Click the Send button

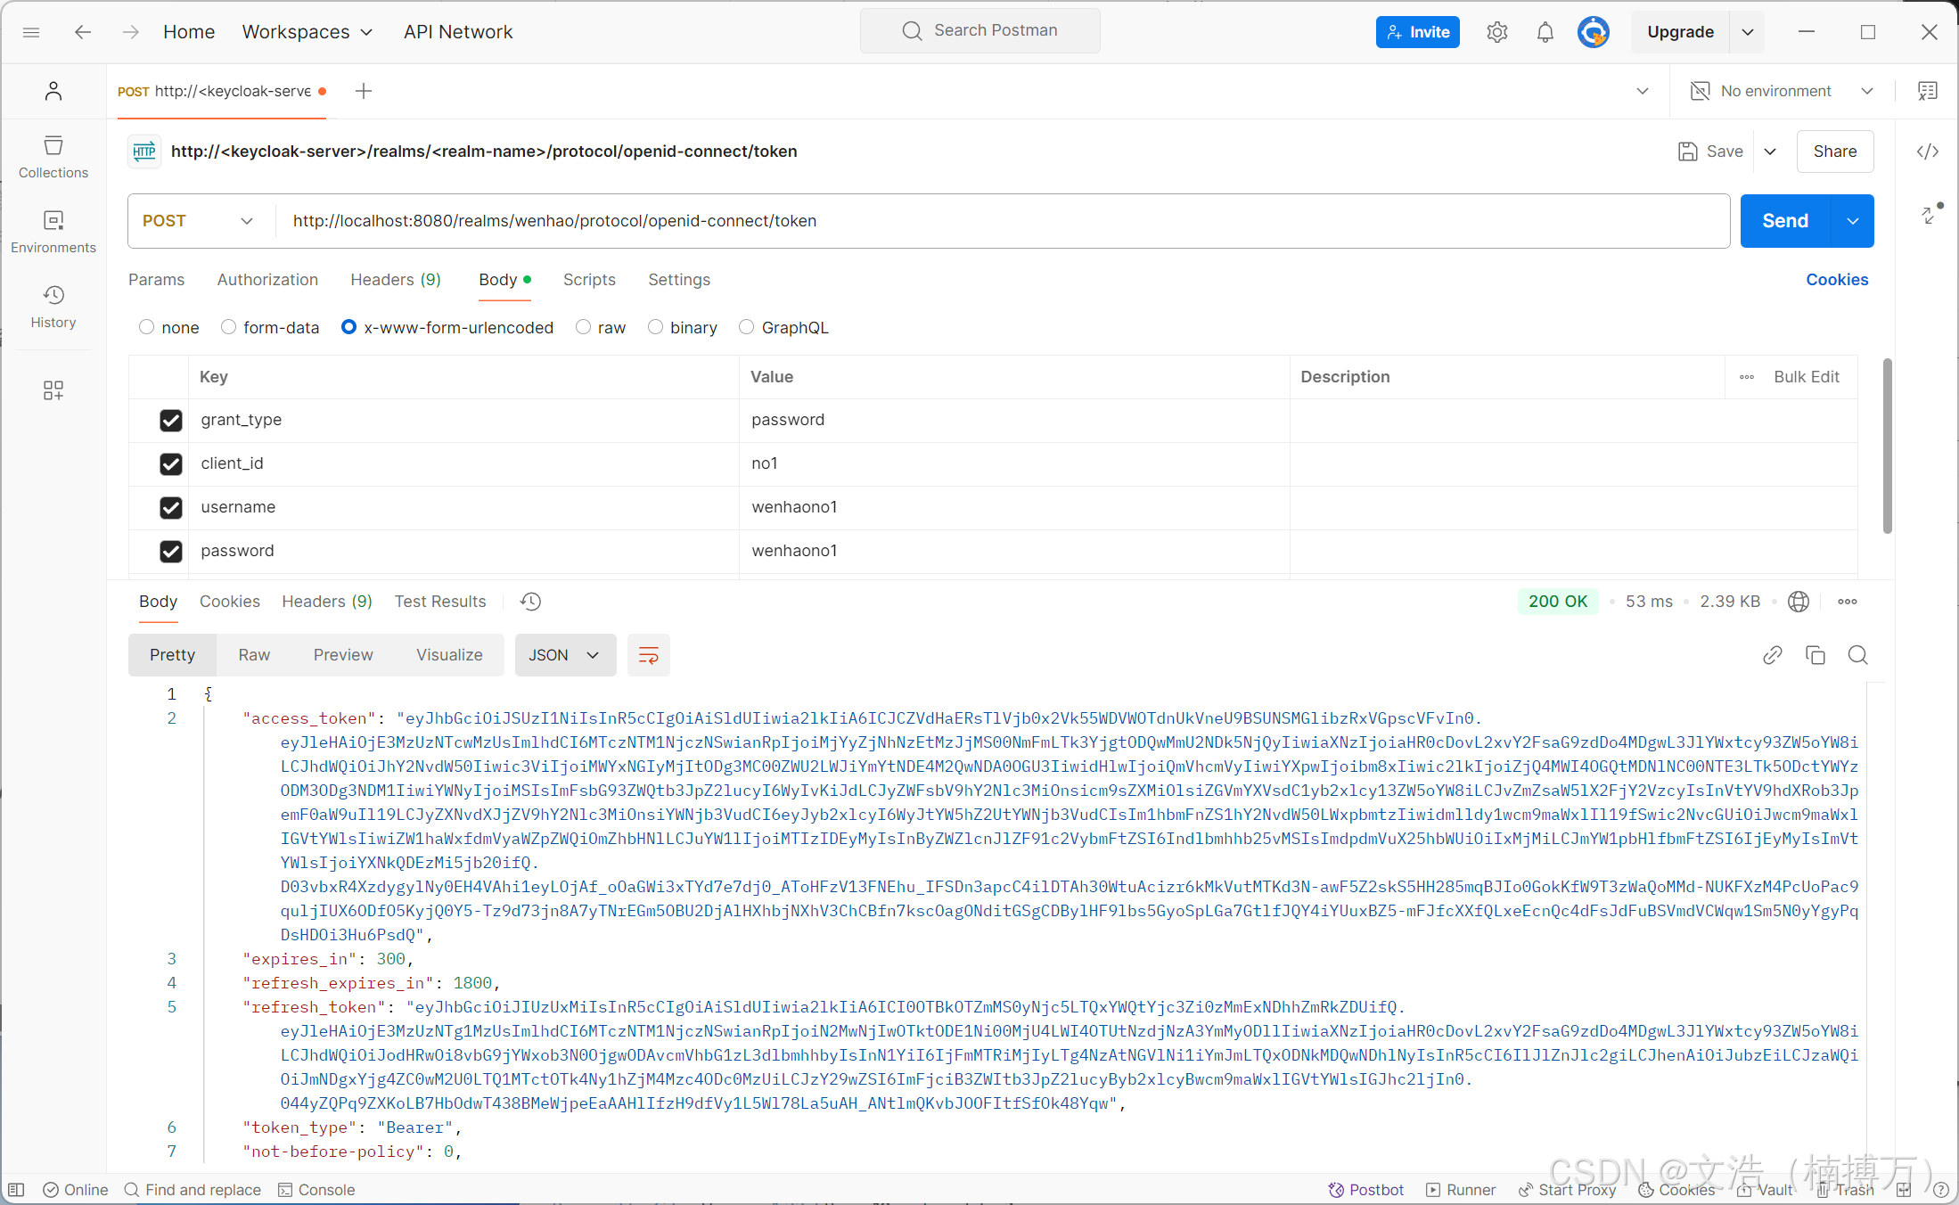point(1785,220)
